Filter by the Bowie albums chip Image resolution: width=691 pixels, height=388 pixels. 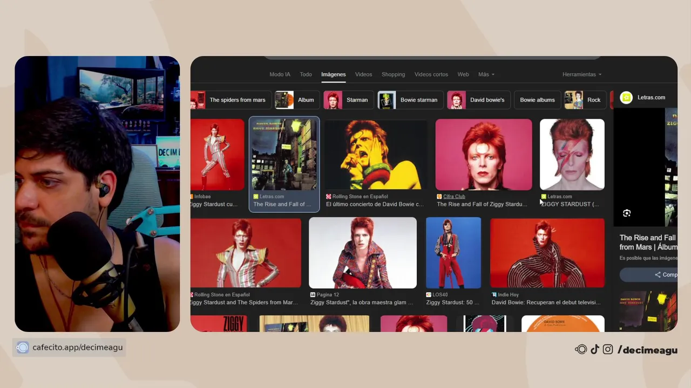537,100
